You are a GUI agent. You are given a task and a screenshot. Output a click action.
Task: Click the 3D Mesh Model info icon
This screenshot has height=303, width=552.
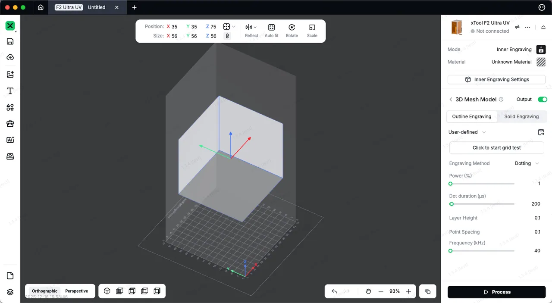501,100
